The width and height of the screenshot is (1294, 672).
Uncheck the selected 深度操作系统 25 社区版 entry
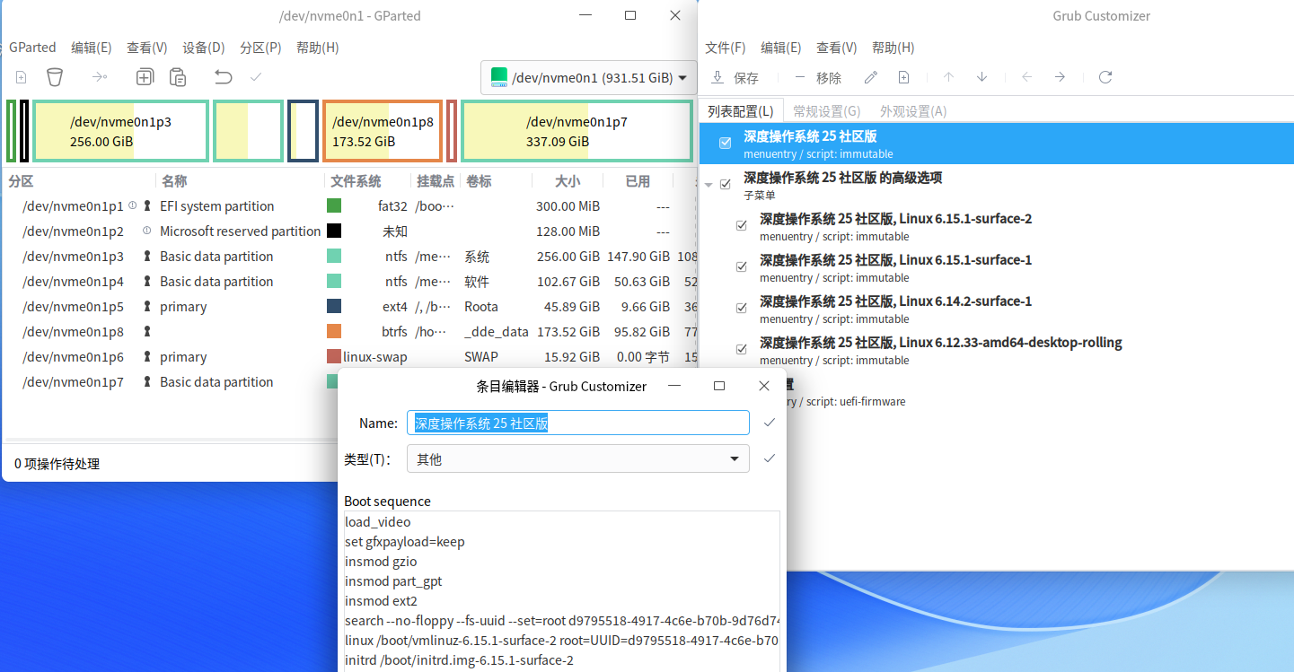coord(726,144)
